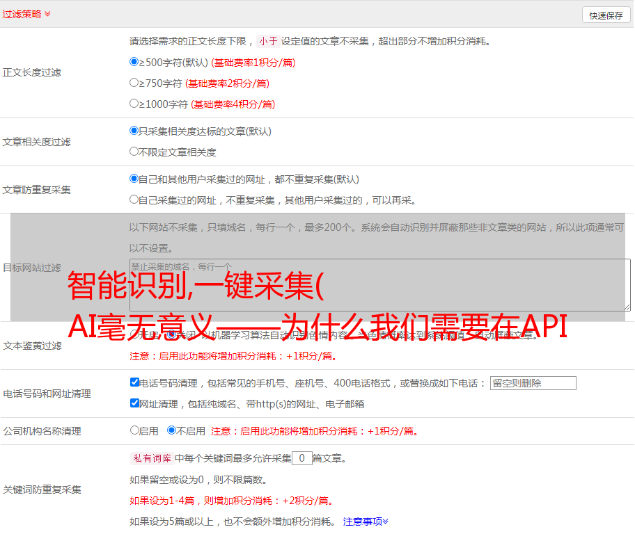Click the 文章防重复采集 row label
The width and height of the screenshot is (635, 534).
(x=36, y=190)
